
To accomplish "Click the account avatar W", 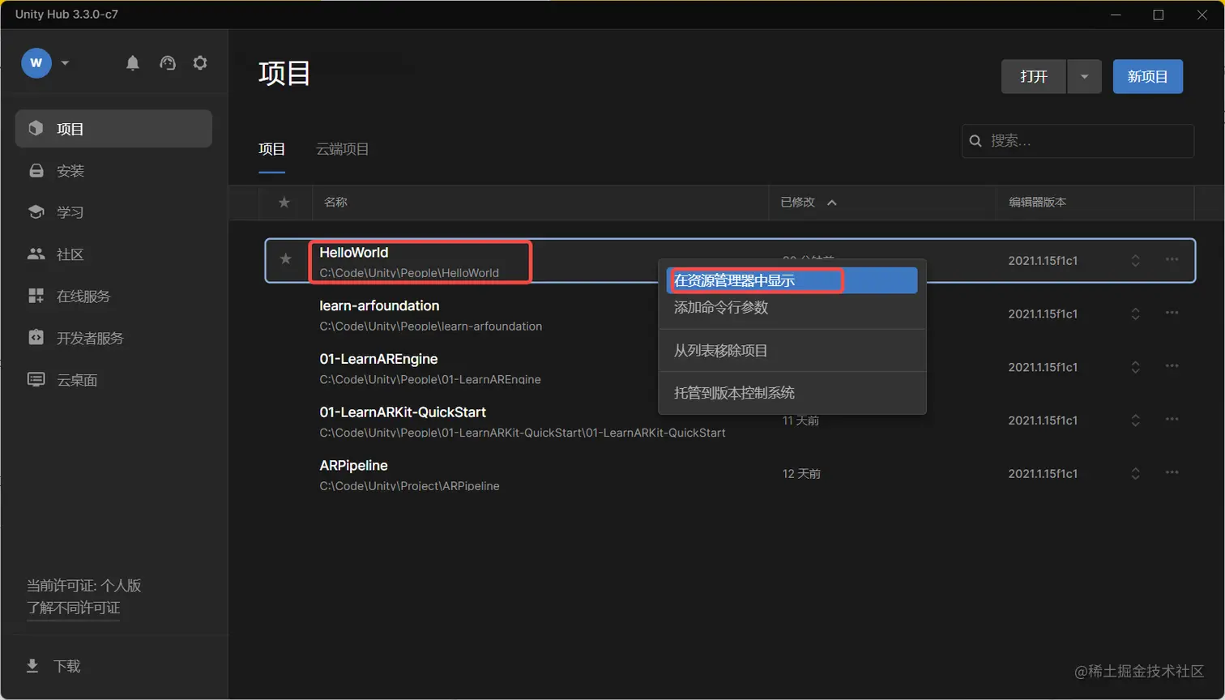I will pyautogui.click(x=36, y=63).
